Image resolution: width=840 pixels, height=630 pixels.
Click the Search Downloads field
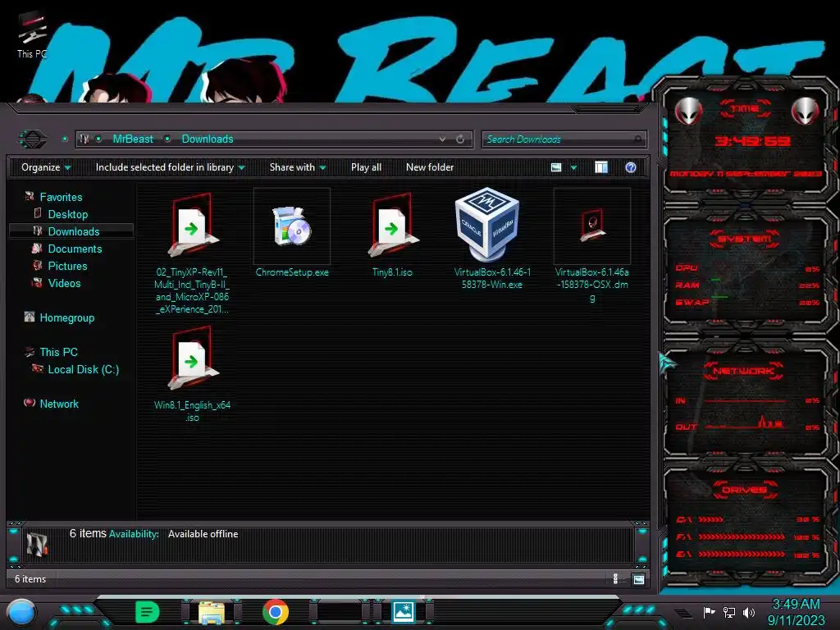[564, 139]
